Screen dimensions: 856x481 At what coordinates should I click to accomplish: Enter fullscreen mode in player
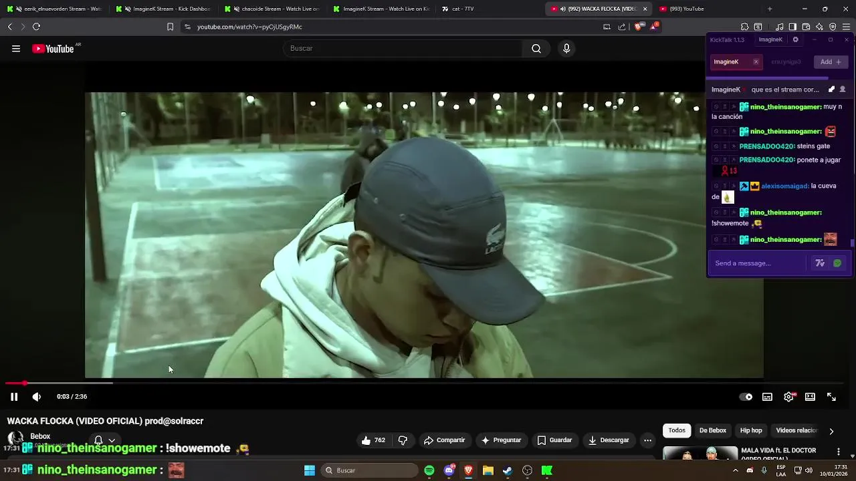point(831,397)
